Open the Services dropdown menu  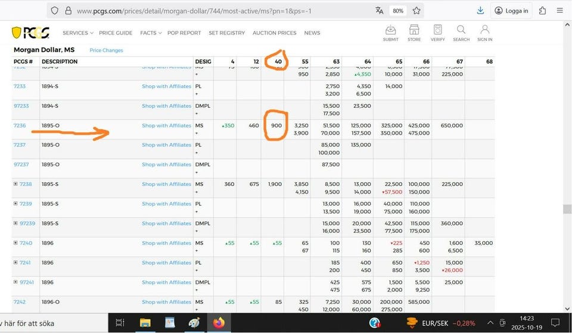[77, 33]
